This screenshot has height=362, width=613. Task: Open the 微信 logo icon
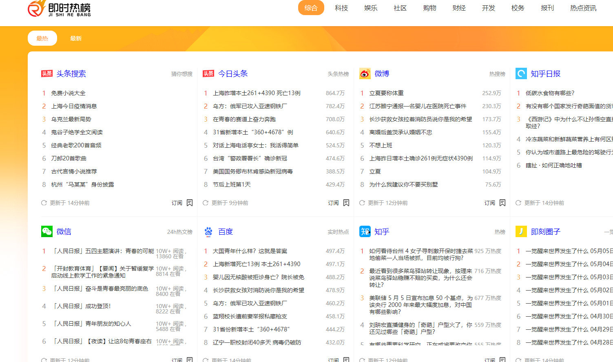point(47,231)
